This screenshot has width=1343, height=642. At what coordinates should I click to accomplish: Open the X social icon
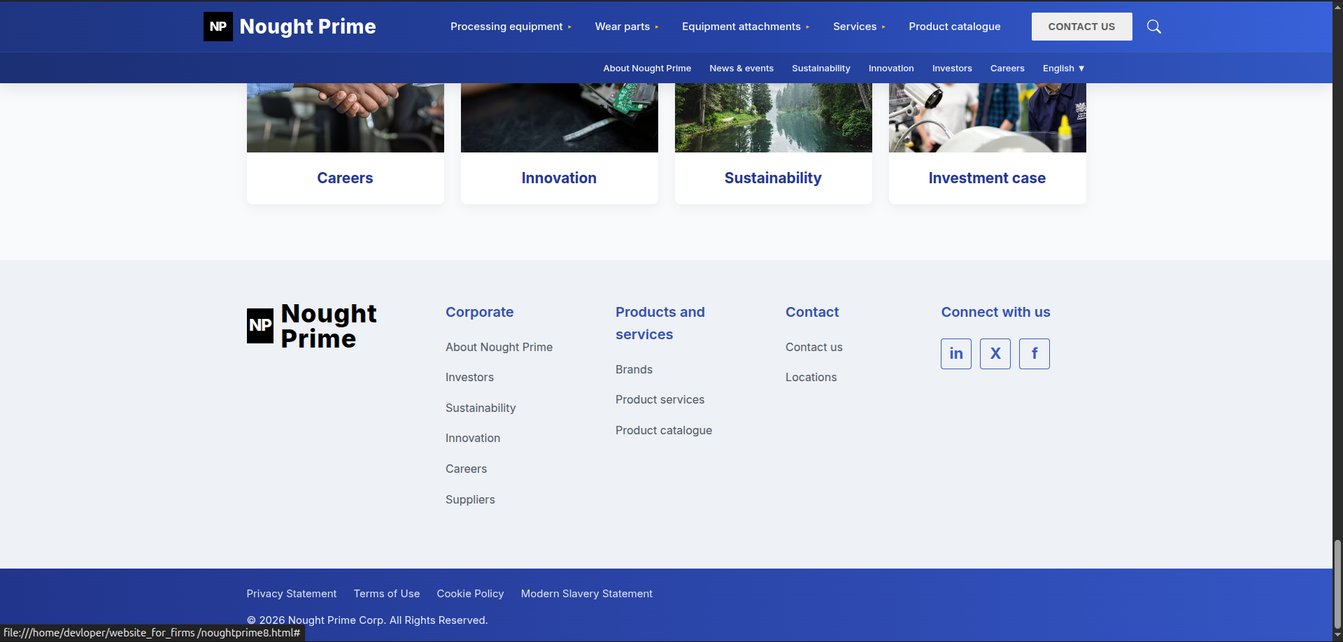coord(995,354)
